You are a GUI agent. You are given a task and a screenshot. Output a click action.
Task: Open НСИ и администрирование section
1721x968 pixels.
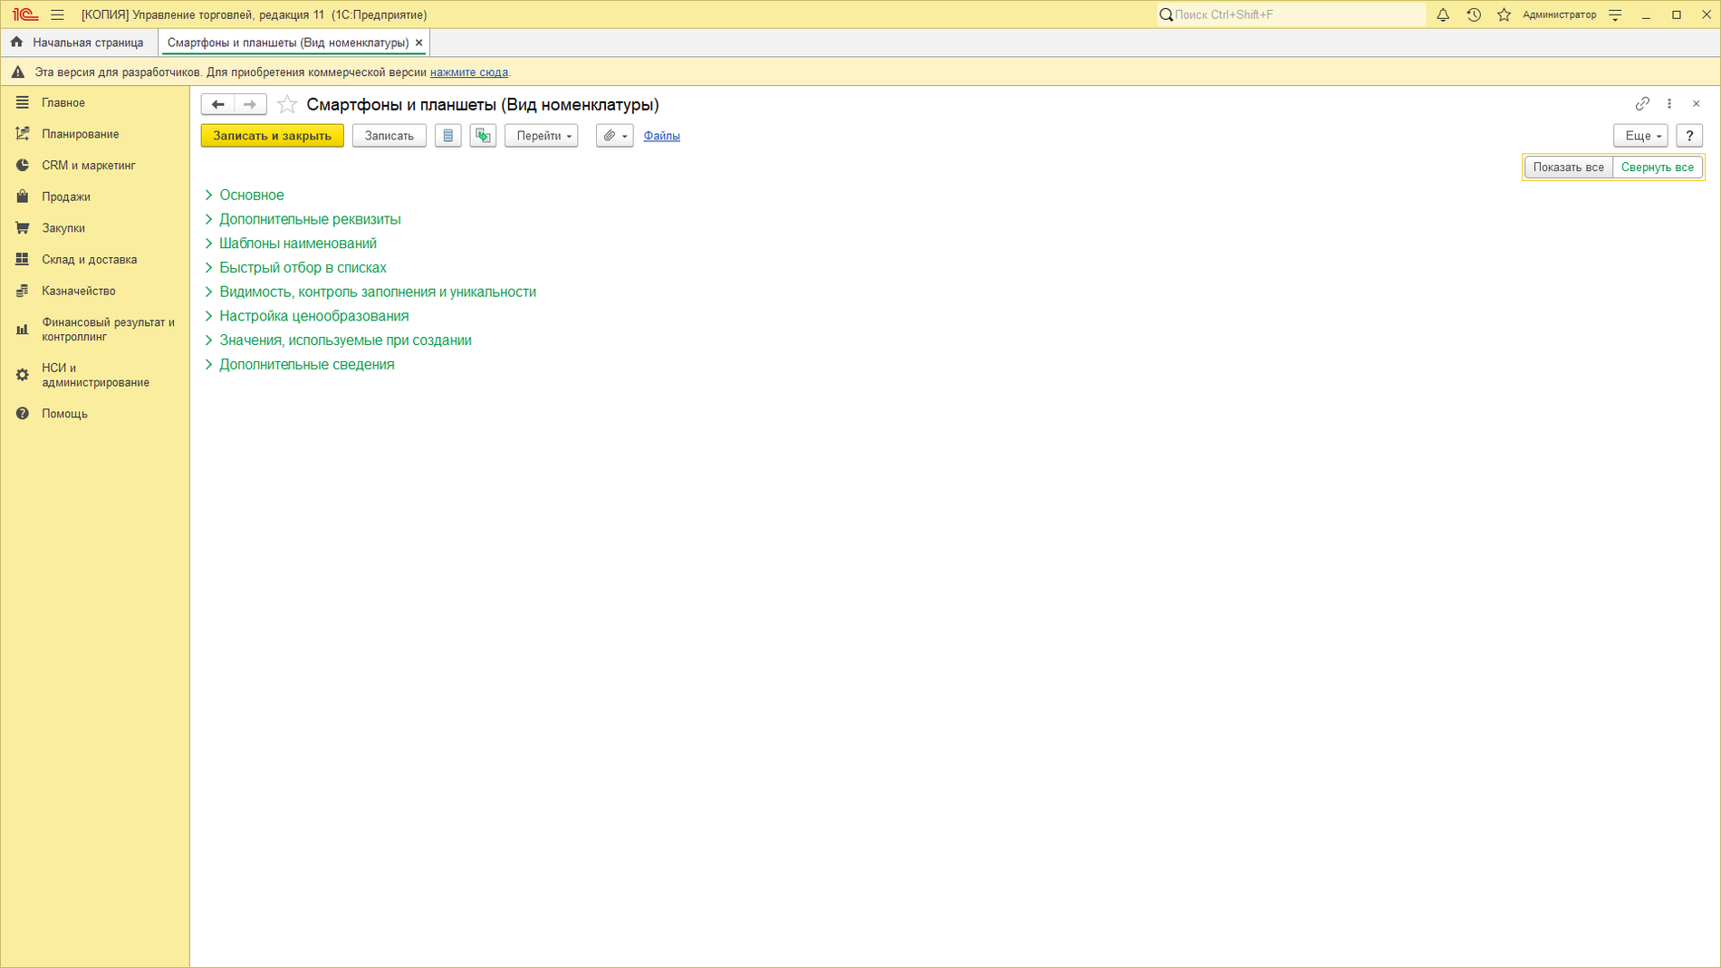pyautogui.click(x=94, y=375)
